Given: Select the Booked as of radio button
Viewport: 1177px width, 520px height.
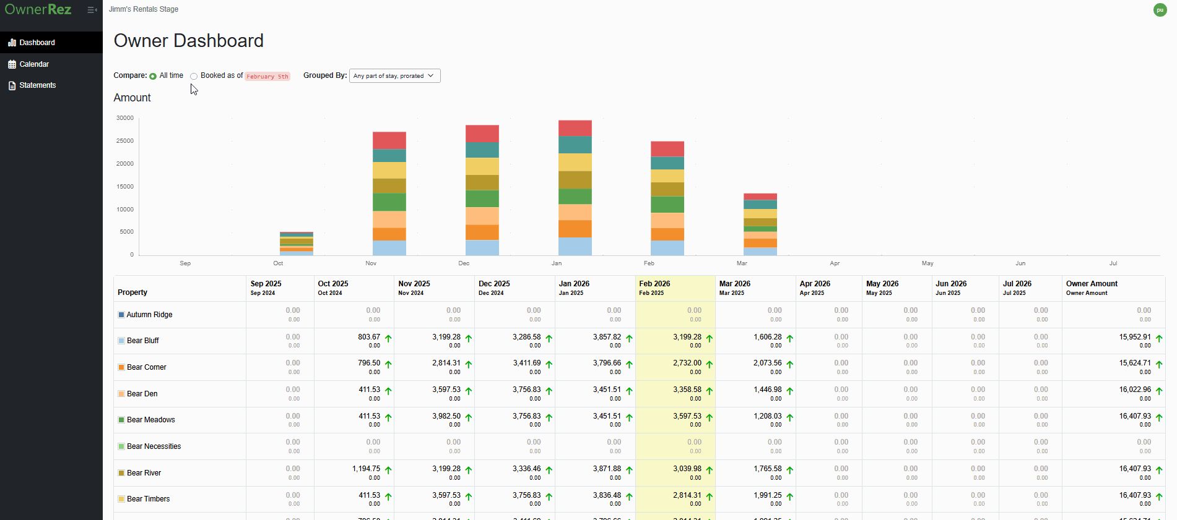Looking at the screenshot, I should [194, 76].
